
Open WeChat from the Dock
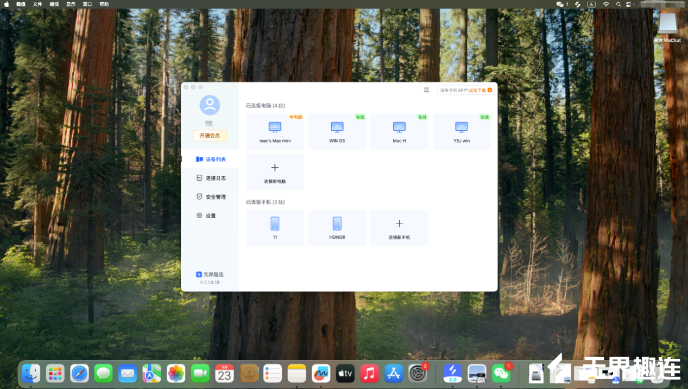point(501,373)
